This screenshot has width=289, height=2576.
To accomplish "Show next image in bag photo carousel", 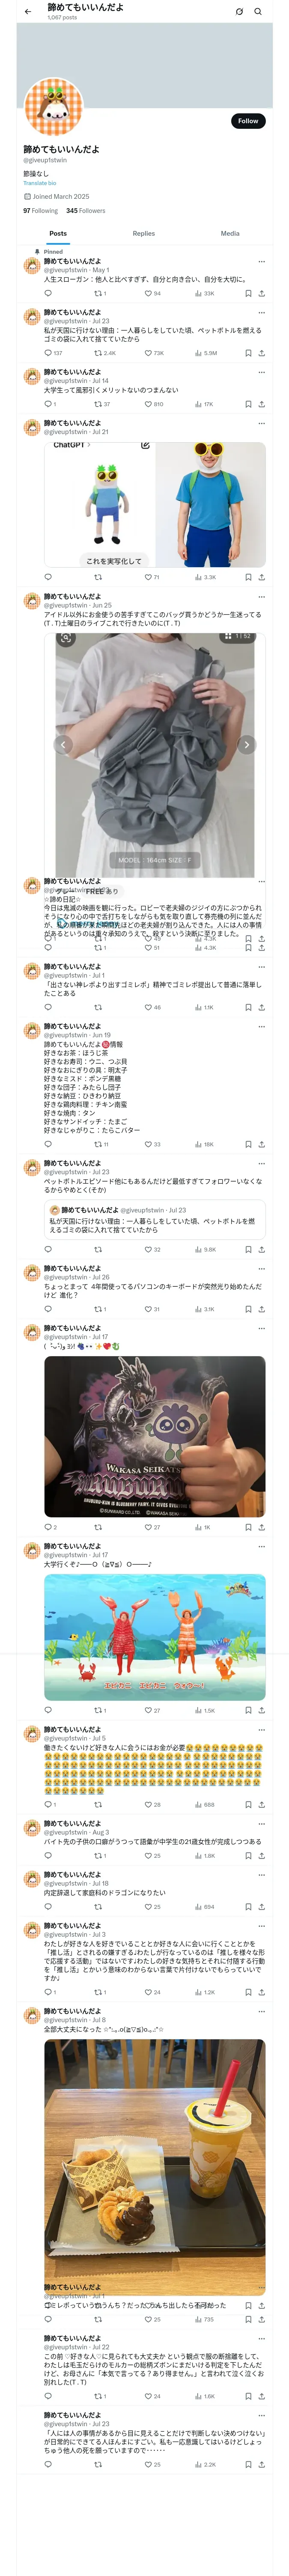I will [x=247, y=744].
